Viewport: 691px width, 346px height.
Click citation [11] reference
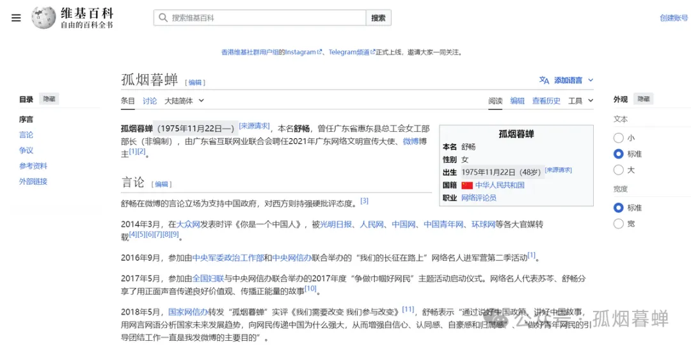pyautogui.click(x=408, y=310)
